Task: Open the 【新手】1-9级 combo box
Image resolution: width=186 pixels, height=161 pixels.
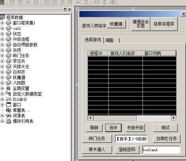Action: [131, 139]
